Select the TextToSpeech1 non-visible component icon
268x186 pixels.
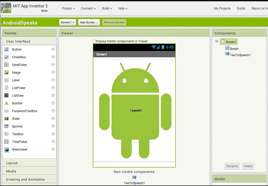pos(134,177)
